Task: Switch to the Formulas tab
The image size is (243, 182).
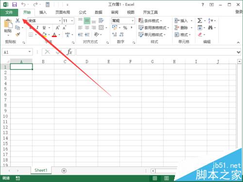Action: pos(83,12)
